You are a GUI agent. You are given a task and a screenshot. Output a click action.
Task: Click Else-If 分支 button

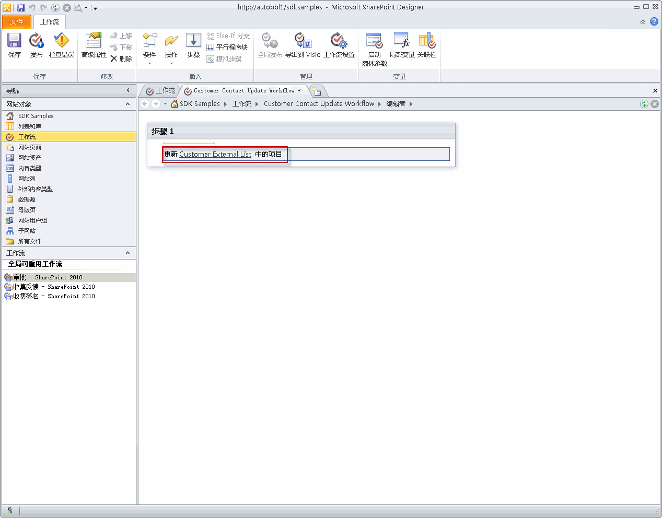point(228,36)
